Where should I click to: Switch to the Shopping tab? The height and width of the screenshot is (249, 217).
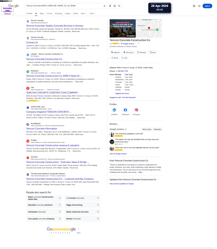(x=59, y=13)
